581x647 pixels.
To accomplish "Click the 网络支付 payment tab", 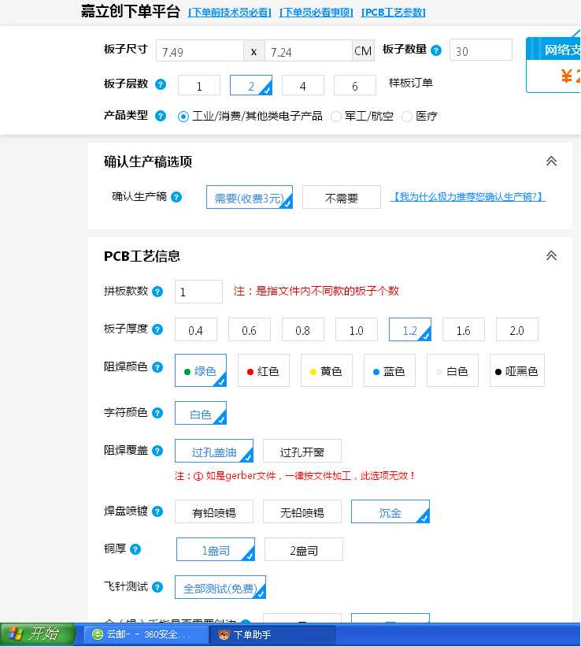I will (553, 50).
